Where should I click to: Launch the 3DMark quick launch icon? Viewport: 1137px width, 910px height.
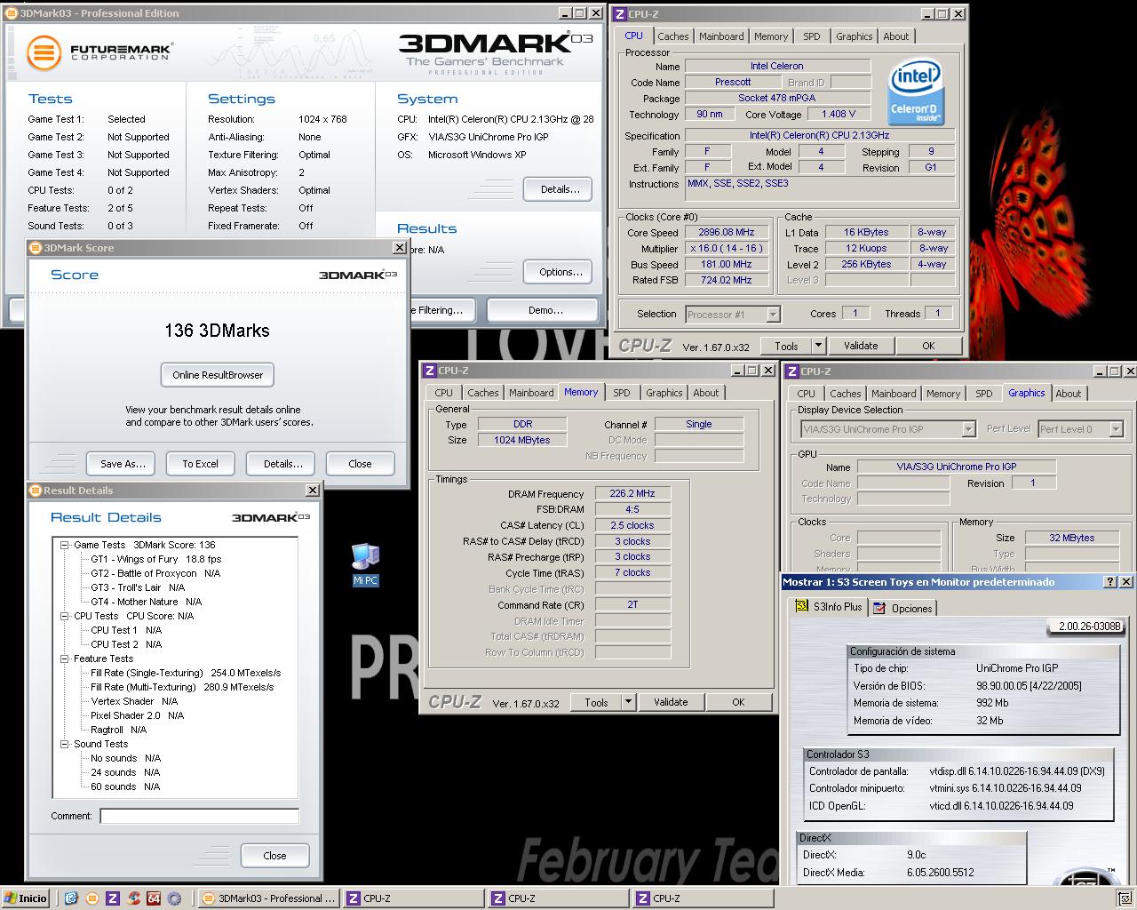91,898
